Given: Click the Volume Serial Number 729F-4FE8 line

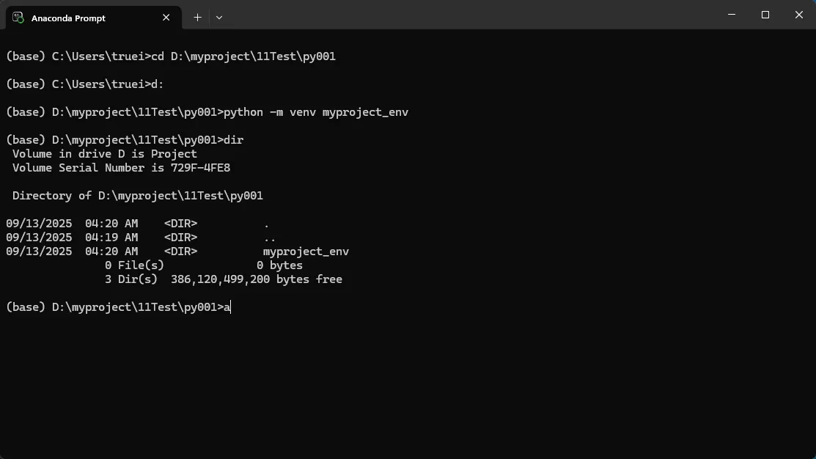Looking at the screenshot, I should click(x=121, y=168).
